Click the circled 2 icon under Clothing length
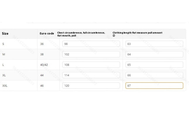 pyautogui.click(x=114, y=36)
